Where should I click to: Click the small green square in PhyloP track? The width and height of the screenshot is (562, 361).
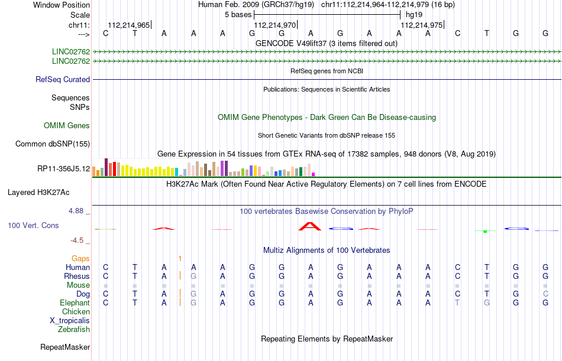pos(485,232)
